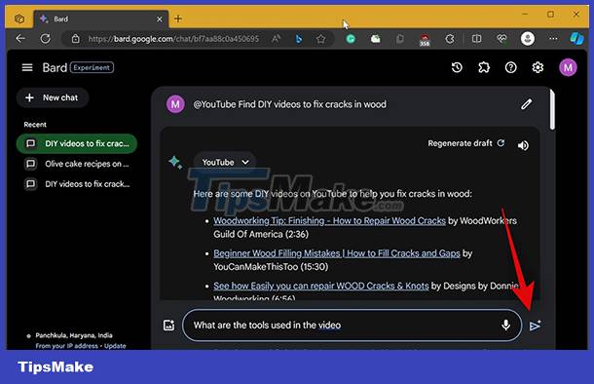
Task: View site info lock icon
Action: click(x=75, y=39)
